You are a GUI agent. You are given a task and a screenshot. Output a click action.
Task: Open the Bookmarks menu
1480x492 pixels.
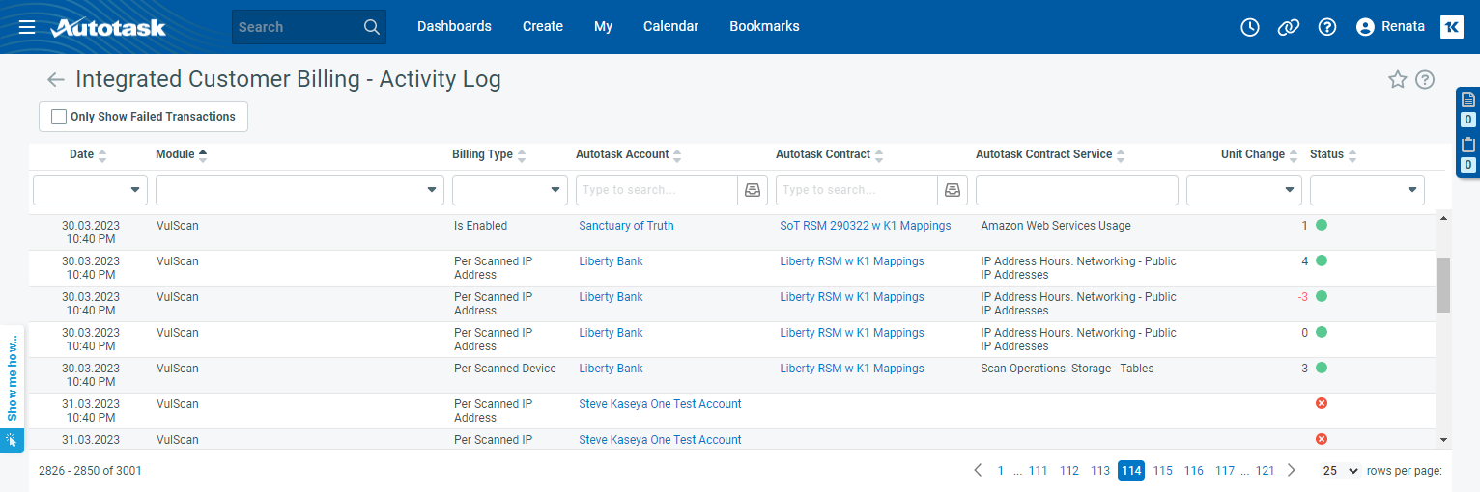[x=764, y=27]
